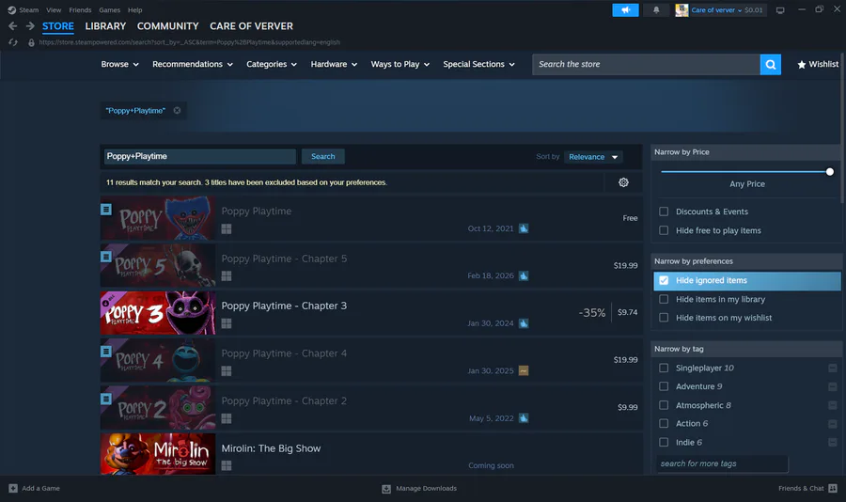Image resolution: width=846 pixels, height=502 pixels.
Task: Open Mirolin: The Big Show result
Action: (x=371, y=454)
